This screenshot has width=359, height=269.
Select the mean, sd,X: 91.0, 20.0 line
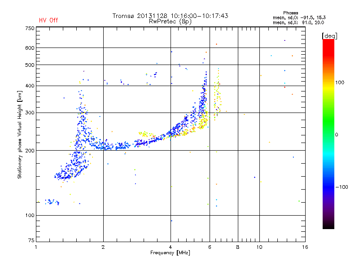[298, 22]
